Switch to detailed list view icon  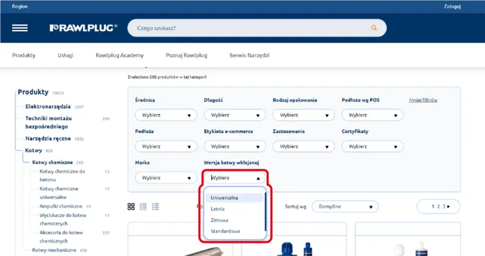(155, 206)
